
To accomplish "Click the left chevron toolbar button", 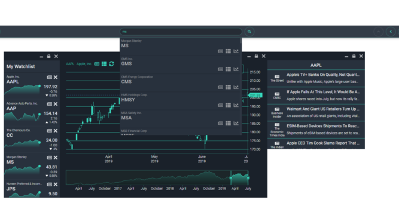I will point(391,32).
